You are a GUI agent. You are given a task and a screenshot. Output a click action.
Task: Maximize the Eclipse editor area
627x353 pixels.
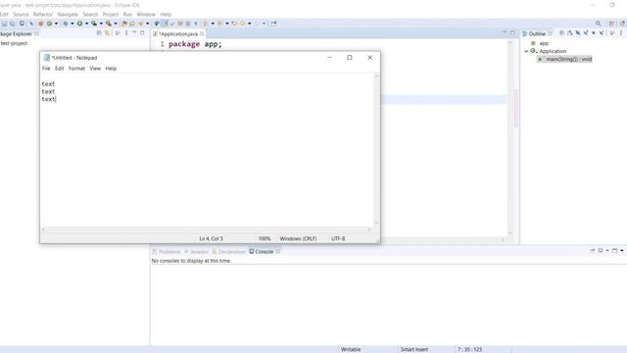512,32
